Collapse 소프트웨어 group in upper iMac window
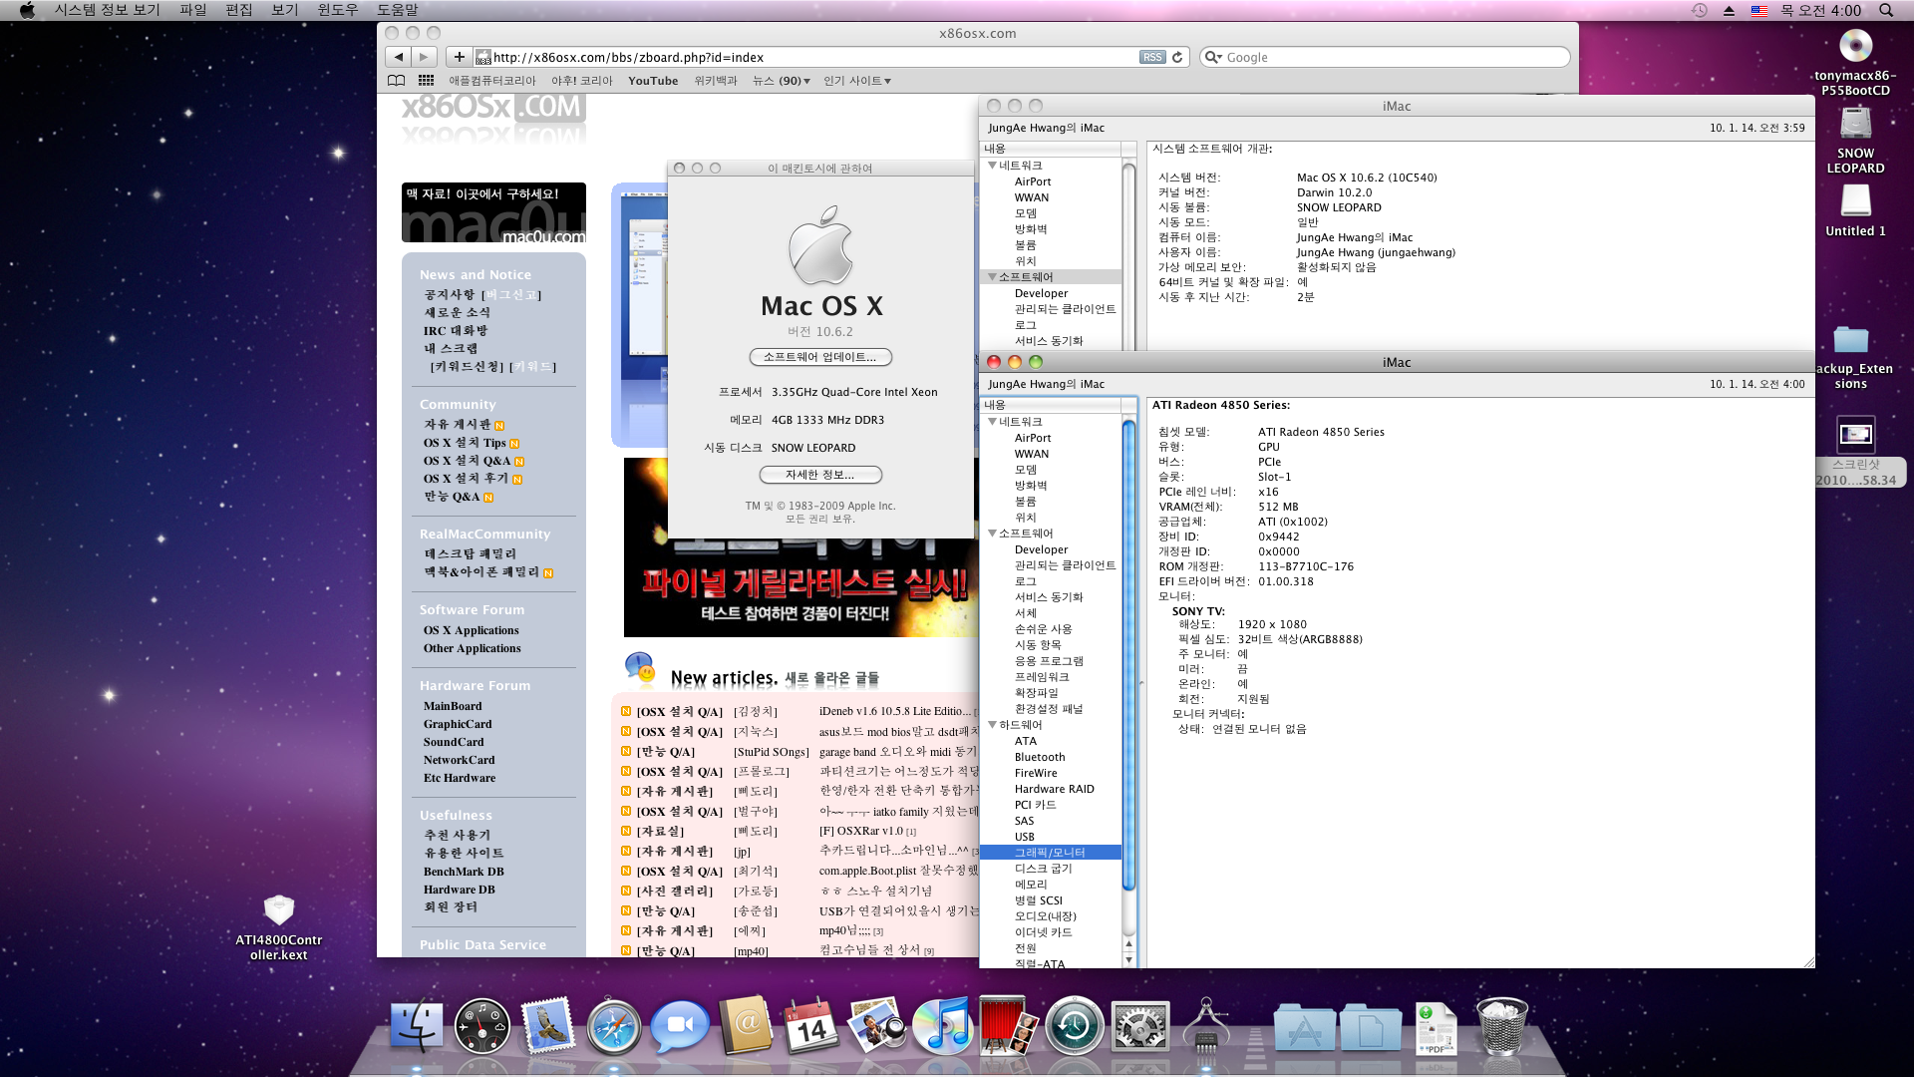The height and width of the screenshot is (1077, 1914). 992,277
